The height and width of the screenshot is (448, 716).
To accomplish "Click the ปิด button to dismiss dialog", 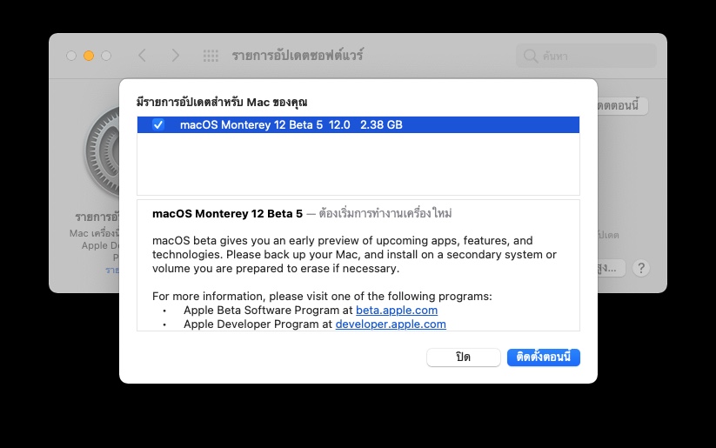I will tap(463, 358).
